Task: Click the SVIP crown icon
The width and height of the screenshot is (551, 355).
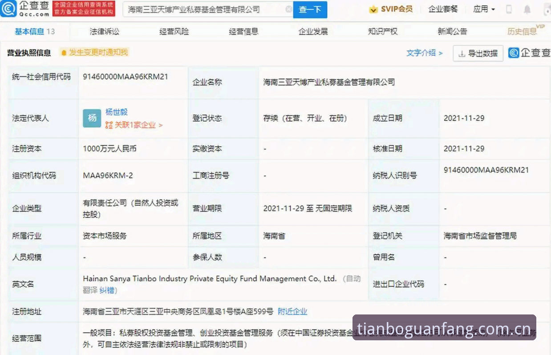Action: 373,9
